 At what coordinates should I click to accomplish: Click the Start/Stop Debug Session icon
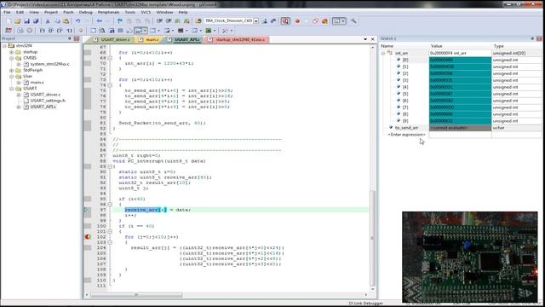click(285, 21)
